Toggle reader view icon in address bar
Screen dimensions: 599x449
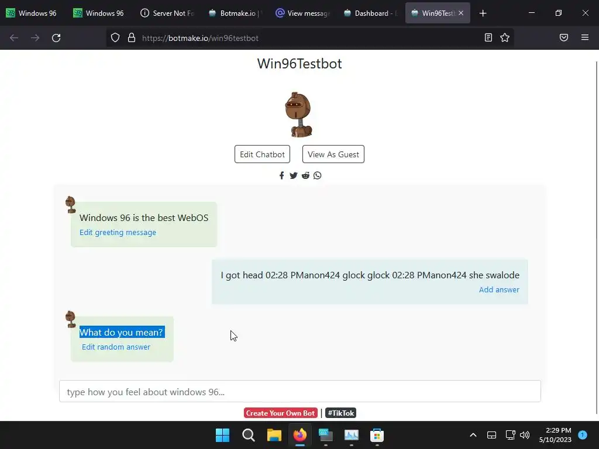tap(488, 37)
